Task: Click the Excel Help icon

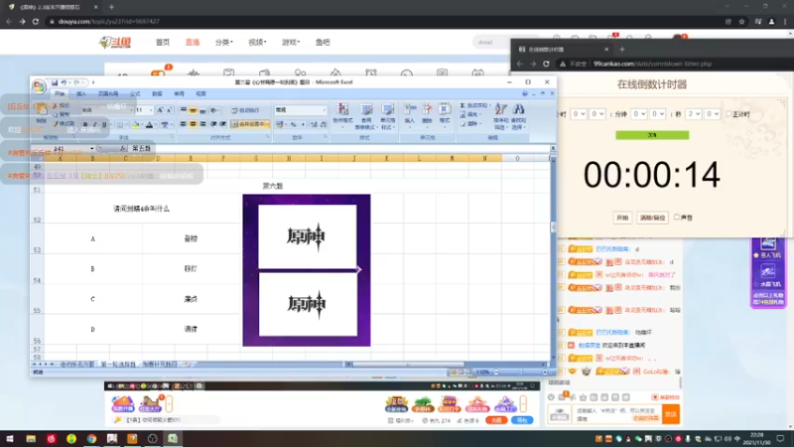Action: click(525, 93)
